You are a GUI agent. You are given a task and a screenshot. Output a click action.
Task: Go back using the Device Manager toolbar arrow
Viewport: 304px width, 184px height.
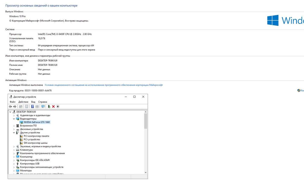tap(10, 107)
